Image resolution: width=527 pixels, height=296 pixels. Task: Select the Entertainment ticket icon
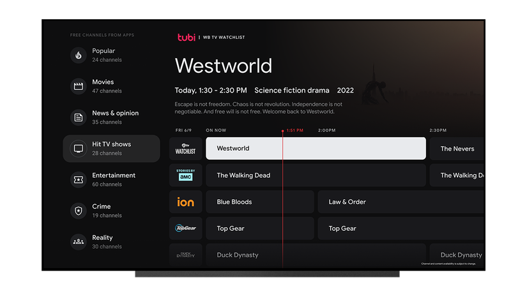pos(79,179)
